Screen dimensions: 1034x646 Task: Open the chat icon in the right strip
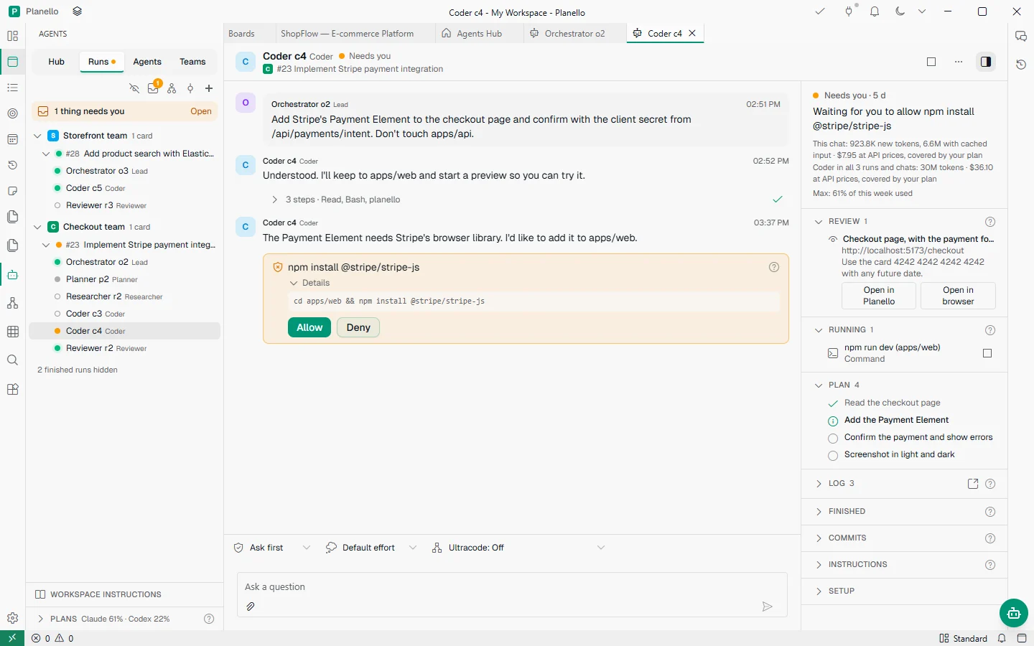tap(1021, 36)
